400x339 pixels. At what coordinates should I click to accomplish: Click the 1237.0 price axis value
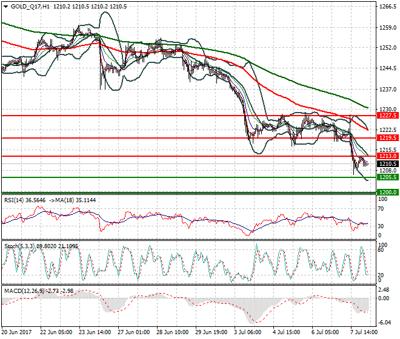pos(388,89)
